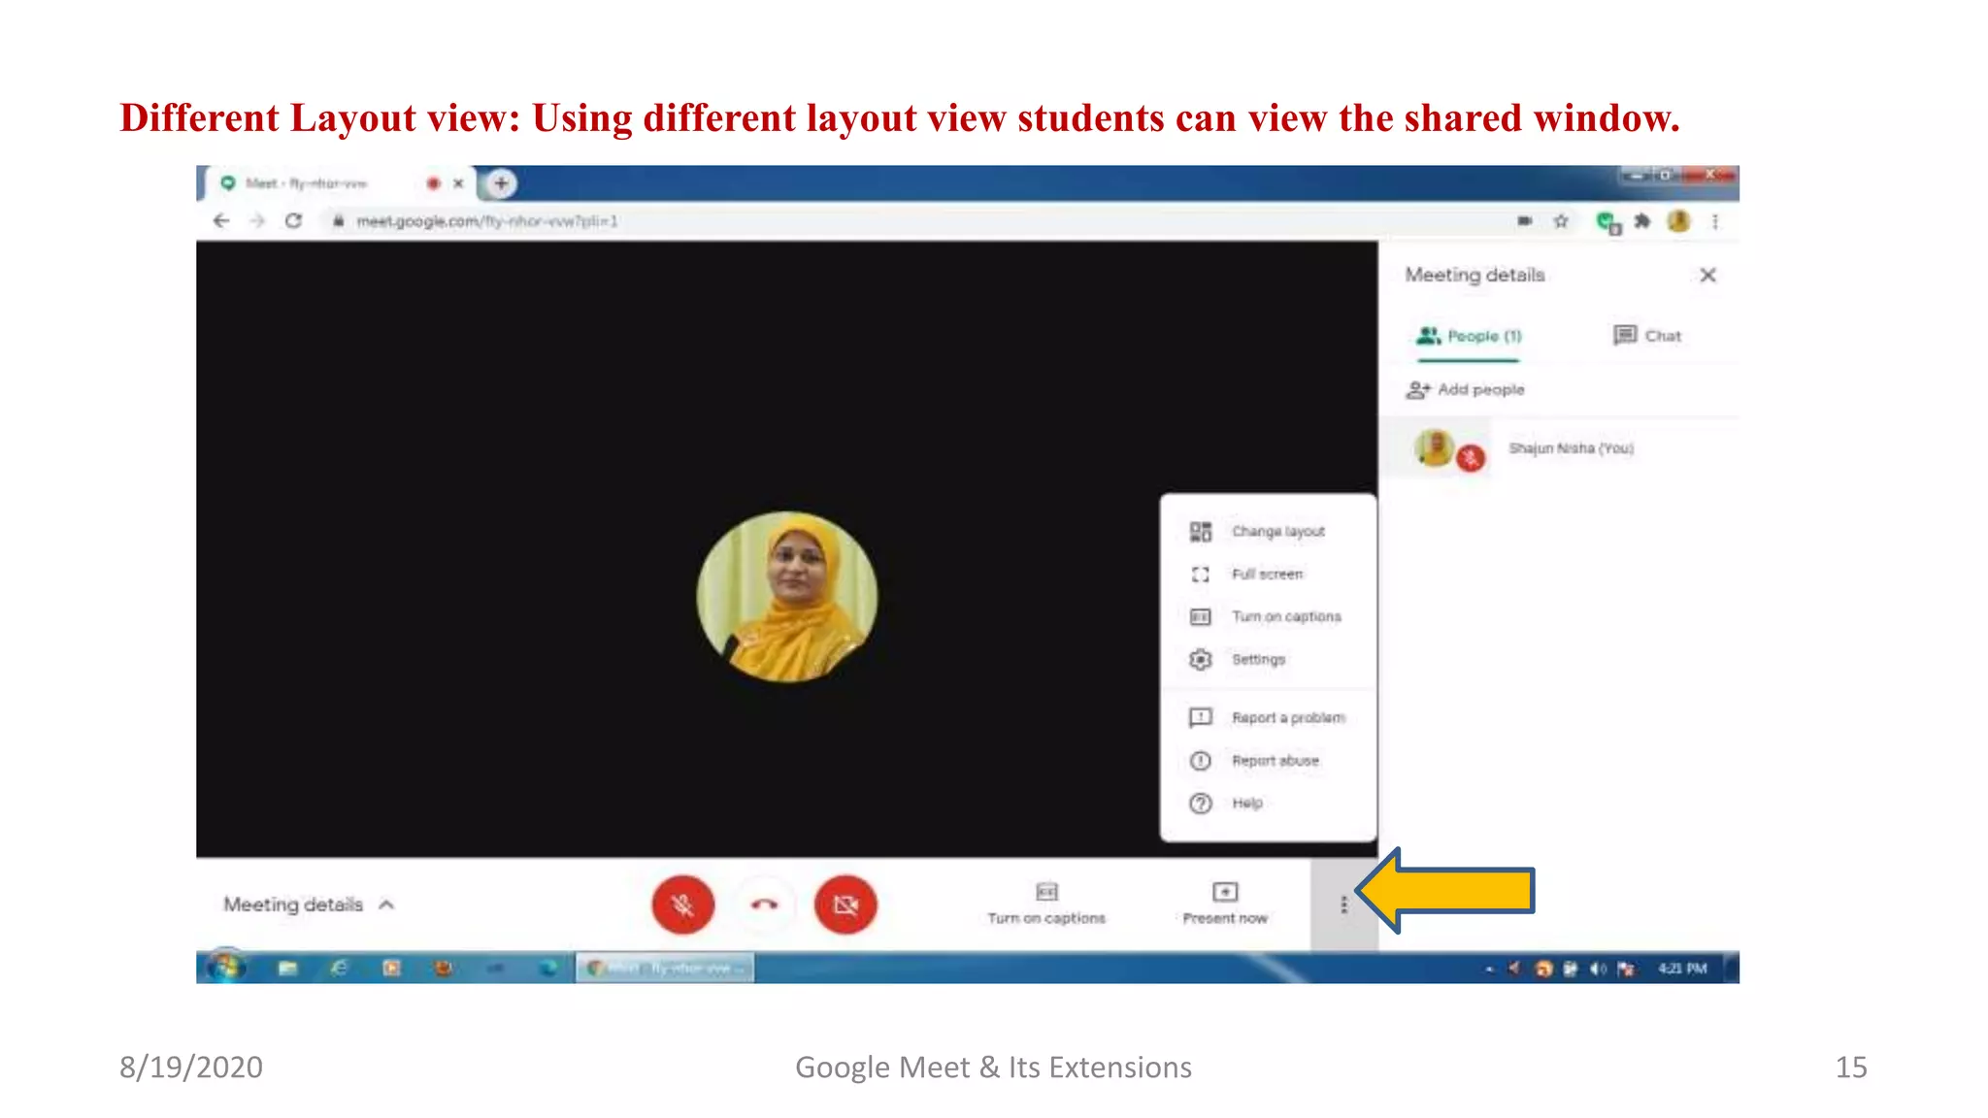1988x1118 pixels.
Task: Click the browser forward arrow
Action: pyautogui.click(x=257, y=221)
